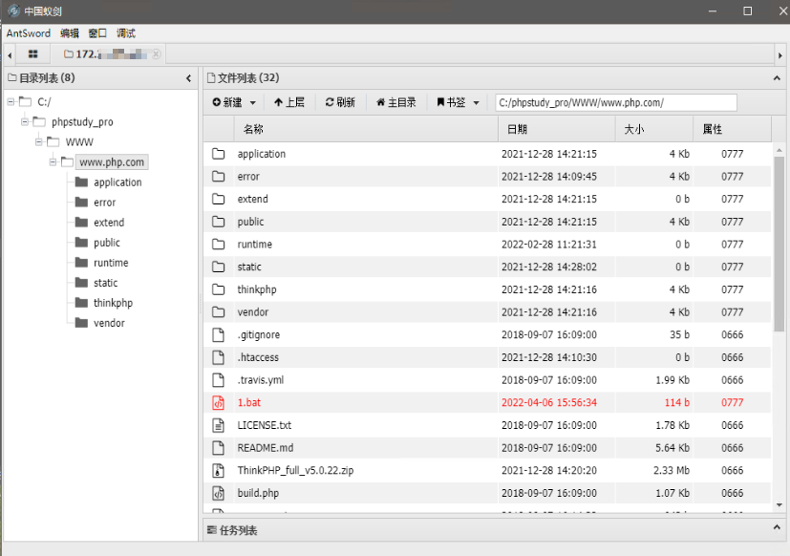The image size is (790, 556).
Task: Sort by the 大小 column header
Action: [654, 129]
